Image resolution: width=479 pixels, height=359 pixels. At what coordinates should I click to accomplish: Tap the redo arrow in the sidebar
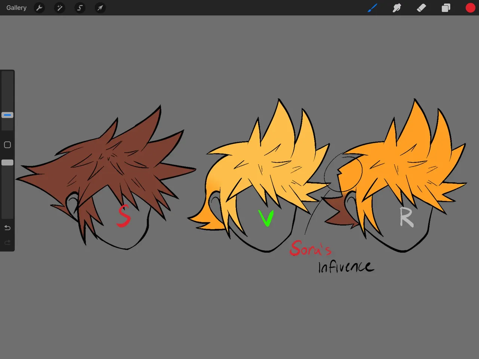pos(7,242)
